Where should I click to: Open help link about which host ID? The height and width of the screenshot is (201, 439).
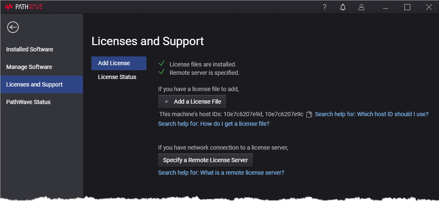coord(371,114)
